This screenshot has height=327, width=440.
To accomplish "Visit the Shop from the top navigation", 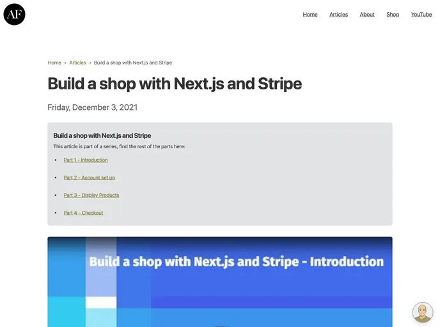I will tap(393, 14).
